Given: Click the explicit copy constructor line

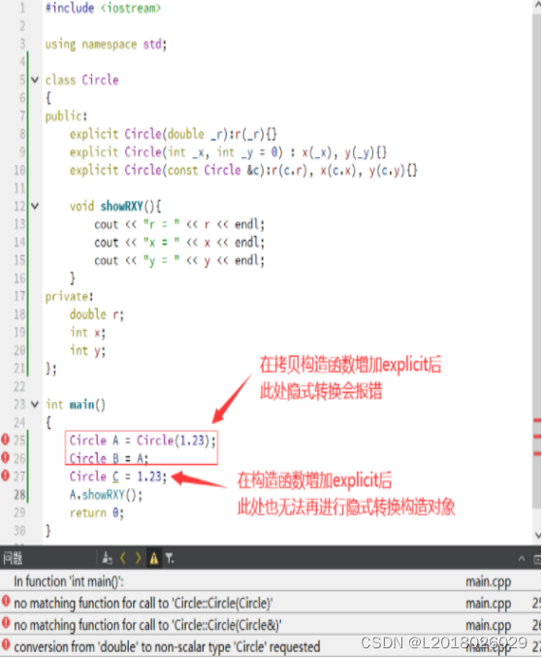Looking at the screenshot, I should [x=243, y=170].
